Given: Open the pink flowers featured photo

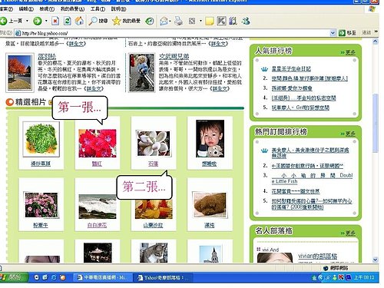Looking at the screenshot, I should tap(41, 205).
